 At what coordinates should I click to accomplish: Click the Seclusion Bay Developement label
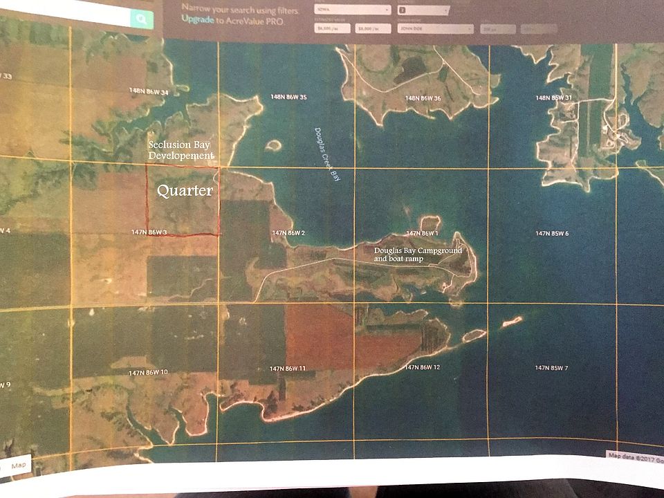[181, 150]
